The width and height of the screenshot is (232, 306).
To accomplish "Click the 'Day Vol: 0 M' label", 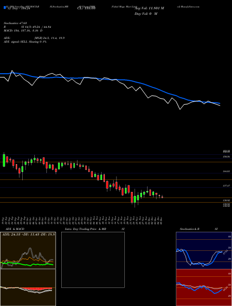I will point(146,14).
